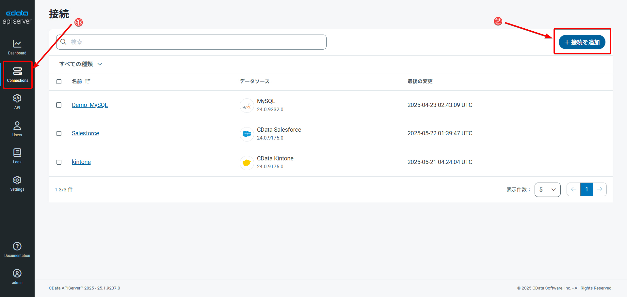Click timestamp 2025-05-22 01:39:47 UTC
Screen dimensions: 627x297
pyautogui.click(x=440, y=133)
